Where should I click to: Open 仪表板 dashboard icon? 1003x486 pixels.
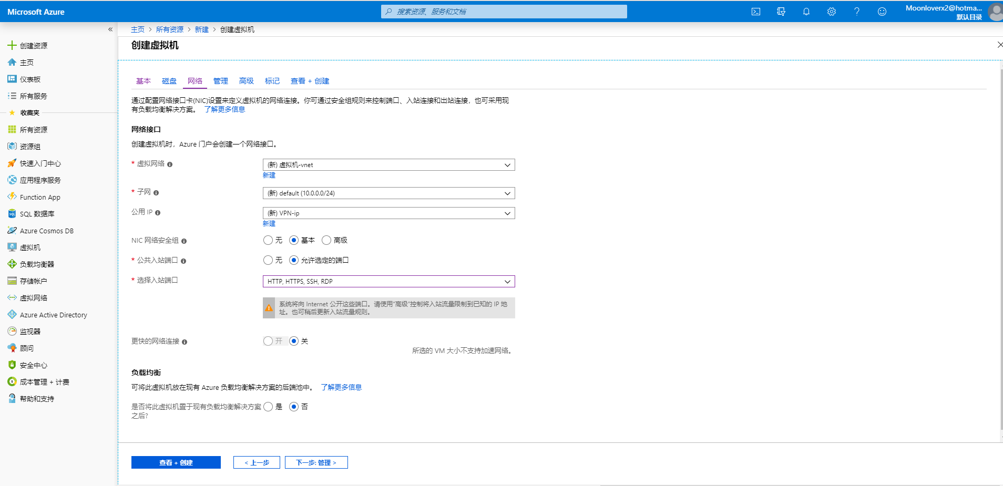tap(12, 79)
